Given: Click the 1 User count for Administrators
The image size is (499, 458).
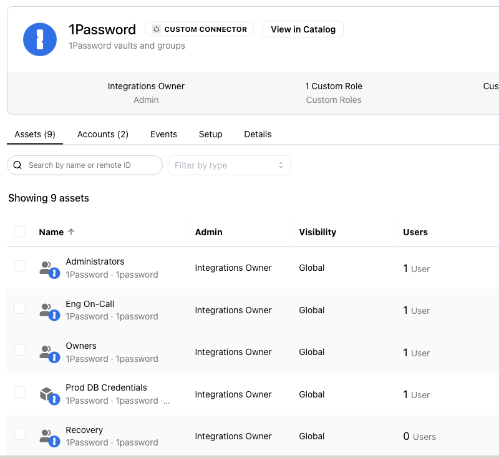Looking at the screenshot, I should 416,269.
